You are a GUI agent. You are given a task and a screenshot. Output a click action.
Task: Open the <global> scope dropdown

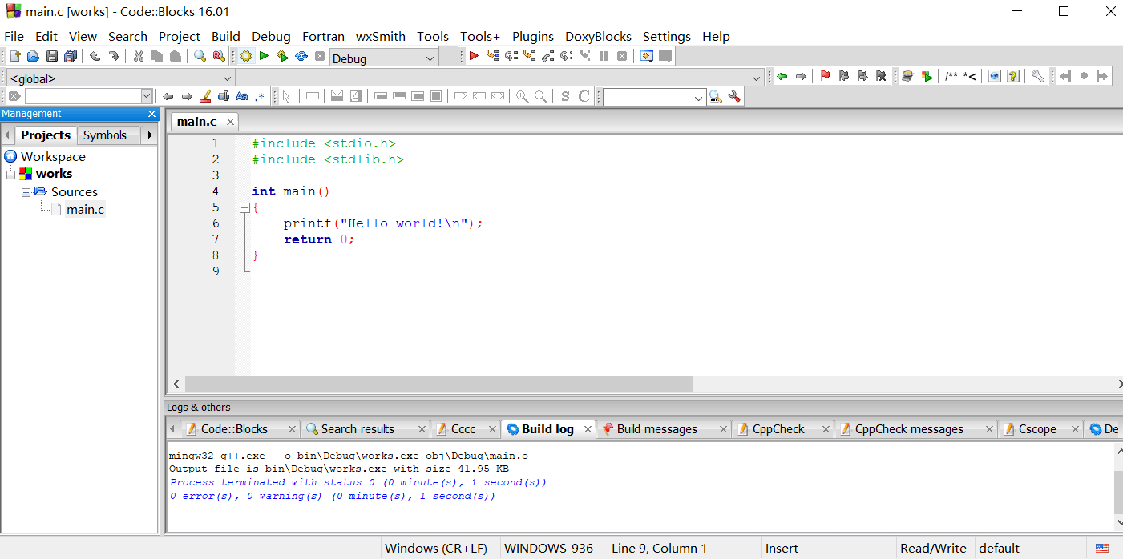click(x=227, y=78)
